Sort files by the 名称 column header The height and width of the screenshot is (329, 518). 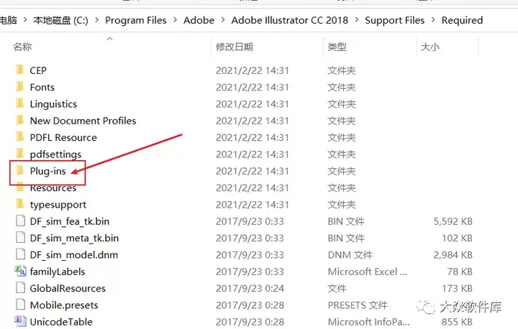(x=22, y=47)
